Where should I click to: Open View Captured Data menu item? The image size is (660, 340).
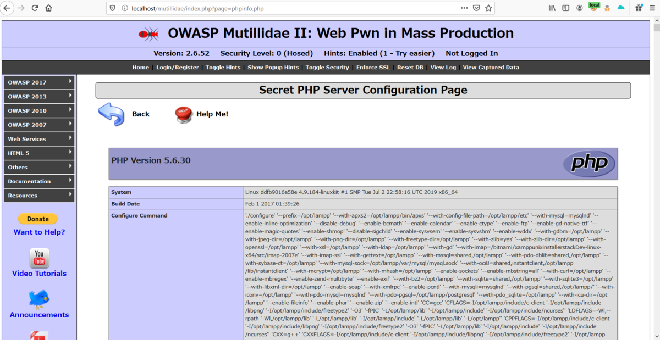click(491, 68)
